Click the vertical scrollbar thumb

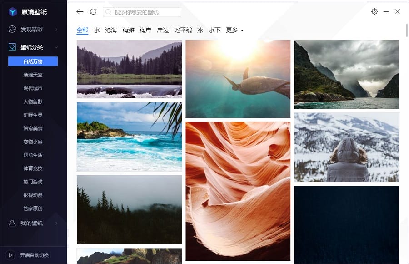click(407, 30)
